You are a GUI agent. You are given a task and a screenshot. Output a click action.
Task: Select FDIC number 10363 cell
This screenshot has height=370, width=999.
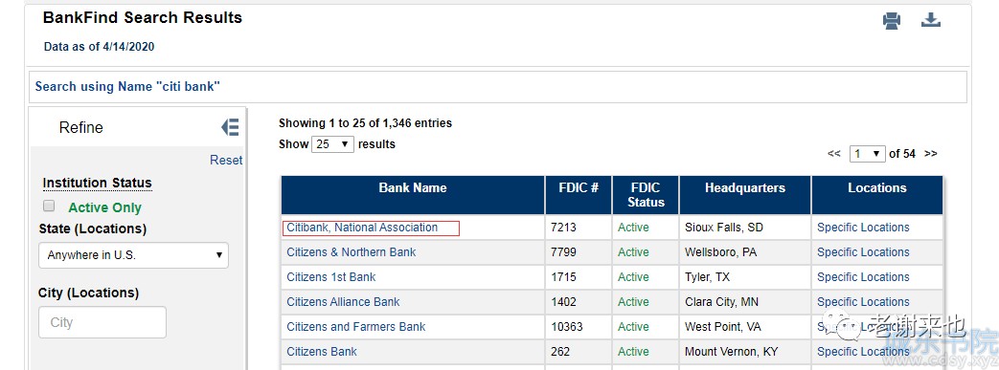coord(579,327)
